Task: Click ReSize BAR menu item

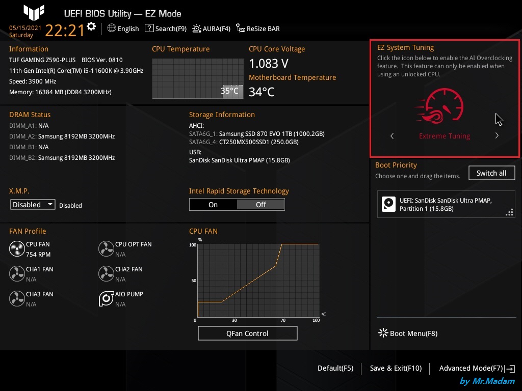Action: point(263,29)
